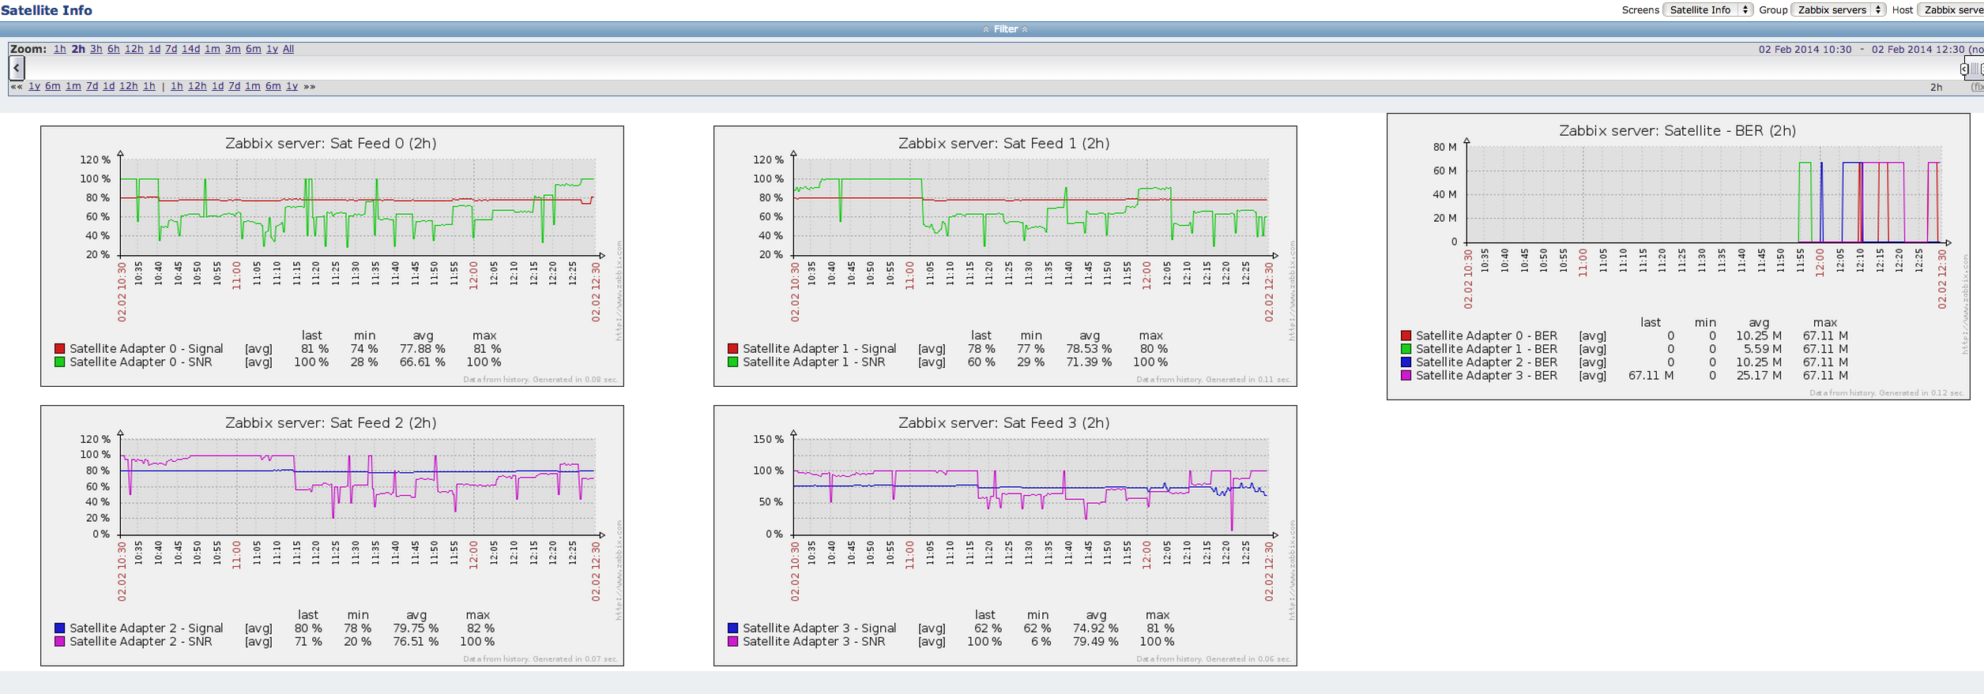Move the period backward by 7d

tap(92, 87)
